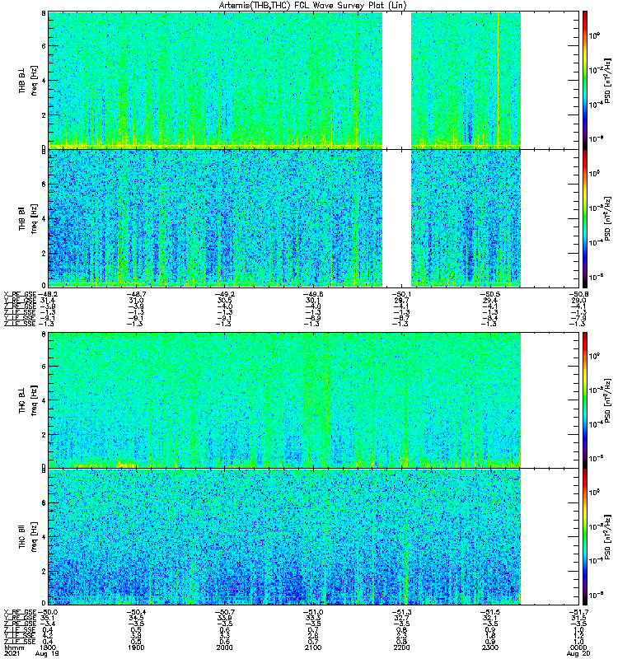Click the THB B-perp spectrogram color bar

click(585, 80)
